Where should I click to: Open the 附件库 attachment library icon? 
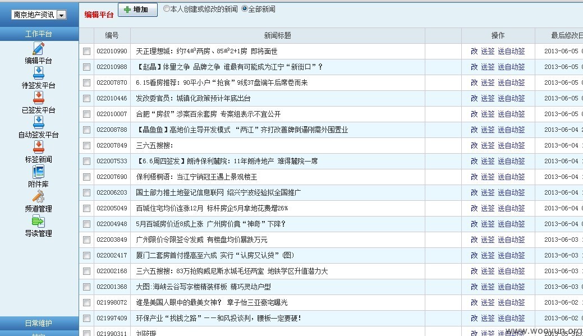(38, 172)
